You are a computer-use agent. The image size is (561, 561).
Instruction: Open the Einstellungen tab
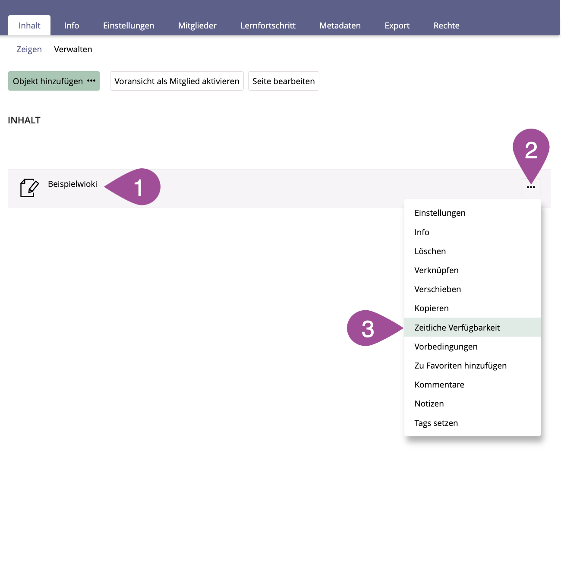coord(129,25)
